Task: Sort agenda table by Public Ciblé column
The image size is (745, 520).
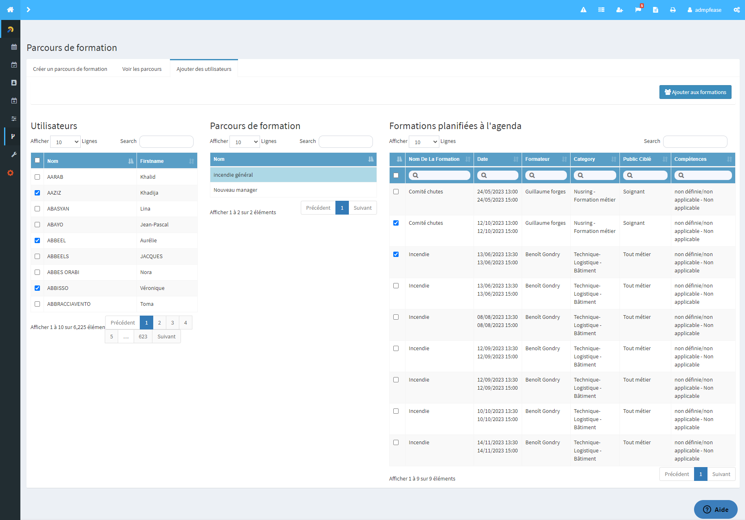Action: click(646, 159)
